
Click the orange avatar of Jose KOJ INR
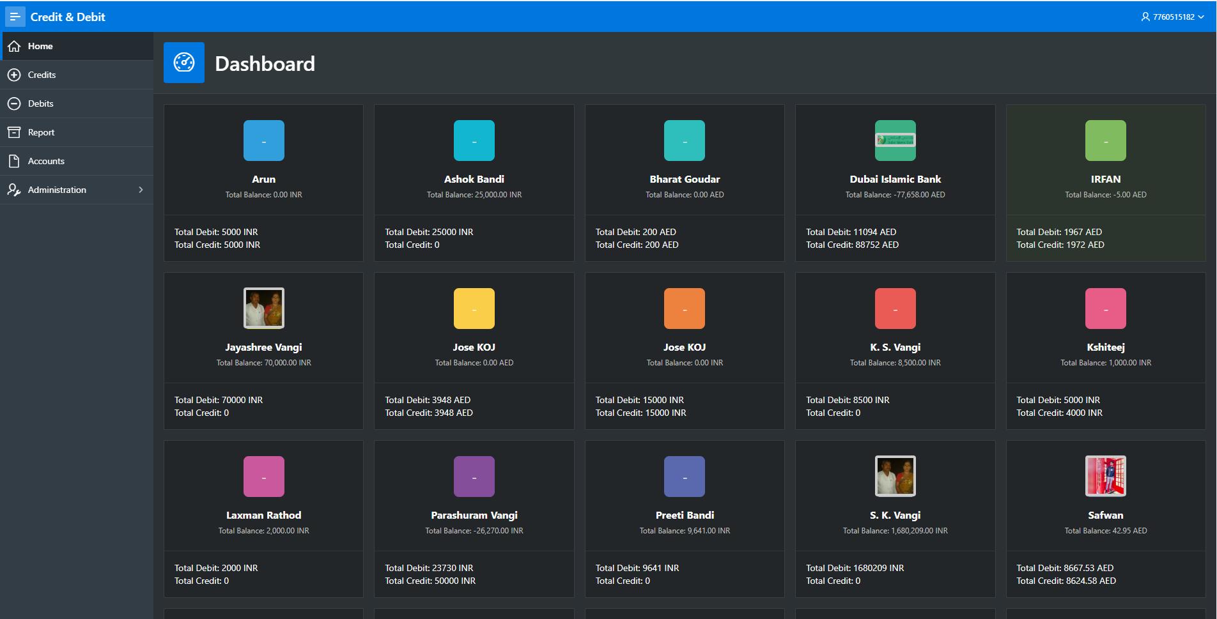[x=685, y=309]
